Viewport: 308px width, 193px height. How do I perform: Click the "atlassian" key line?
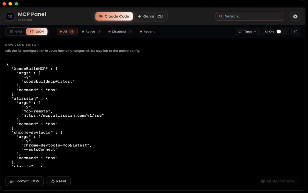[30, 98]
